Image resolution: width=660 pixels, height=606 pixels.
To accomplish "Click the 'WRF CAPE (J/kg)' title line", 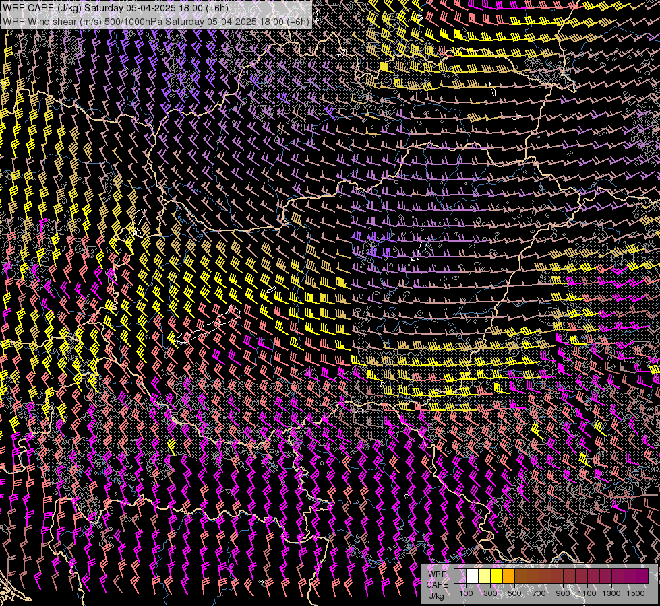I will point(115,8).
